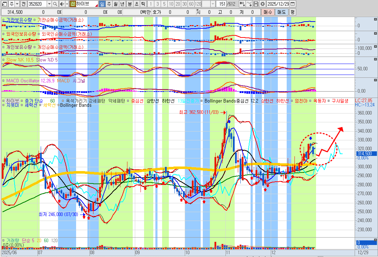
Task: Open the 주 market type dropdown arrow
Action: click(x=17, y=4)
